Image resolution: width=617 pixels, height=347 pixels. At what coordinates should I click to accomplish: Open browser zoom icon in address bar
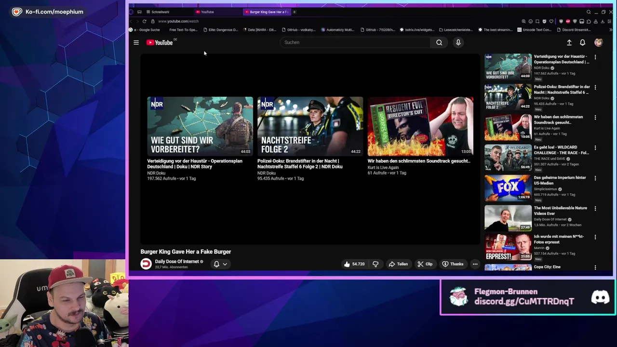[x=523, y=21]
